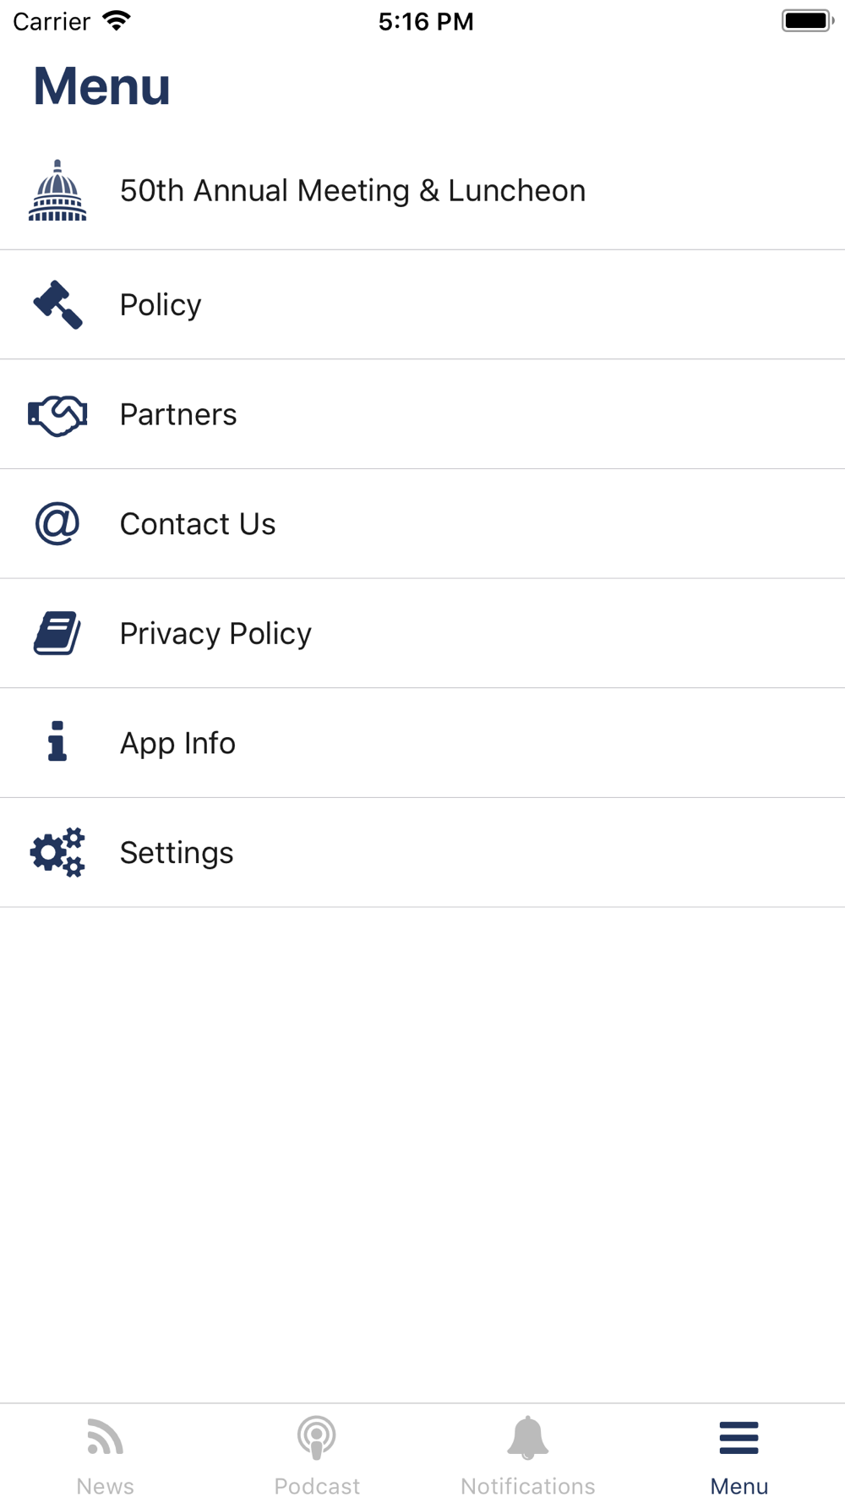Open the App Info entry
Viewport: 845px width, 1503px height.
pyautogui.click(x=177, y=743)
